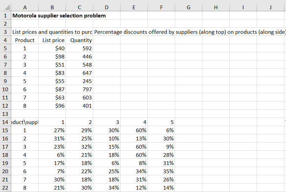Select column C header
Image resolution: width=286 pixels, height=192 pixels.
coord(79,8)
